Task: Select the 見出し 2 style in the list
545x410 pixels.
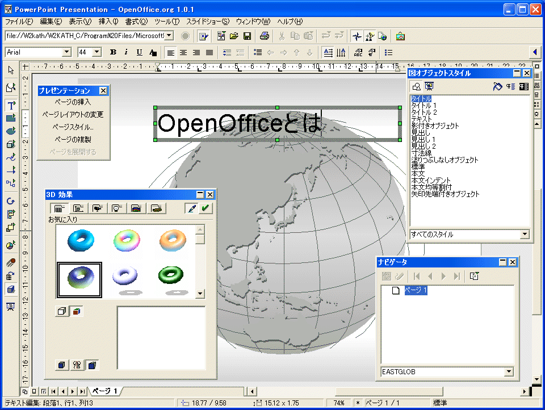Action: (x=424, y=146)
